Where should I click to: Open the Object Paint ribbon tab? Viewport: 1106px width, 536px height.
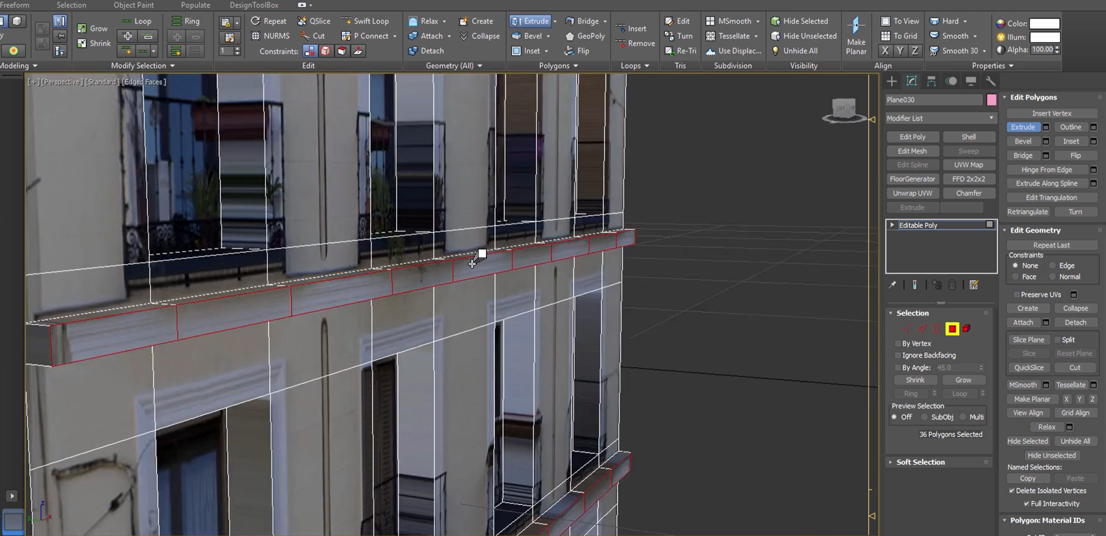pyautogui.click(x=134, y=5)
